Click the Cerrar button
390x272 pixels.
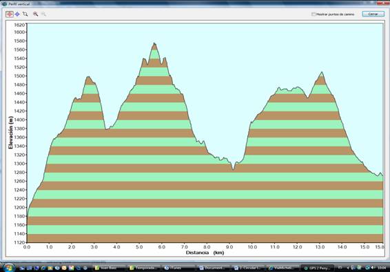373,14
